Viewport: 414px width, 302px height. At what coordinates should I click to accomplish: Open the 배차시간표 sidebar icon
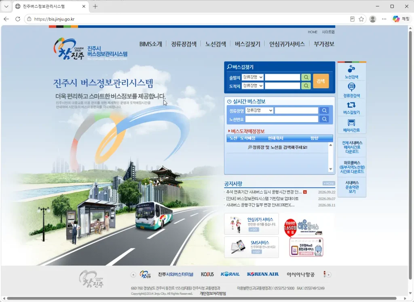point(351,125)
